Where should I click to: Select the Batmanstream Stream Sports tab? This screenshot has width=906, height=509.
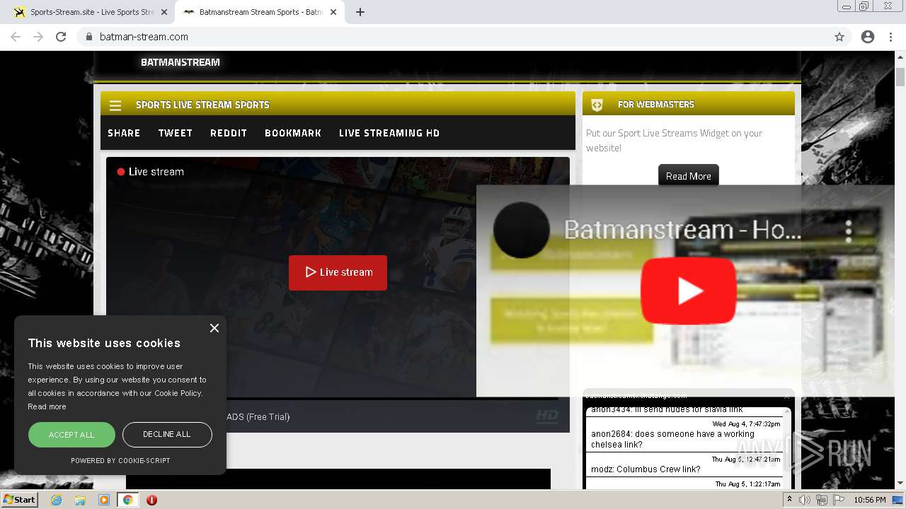[x=259, y=12]
